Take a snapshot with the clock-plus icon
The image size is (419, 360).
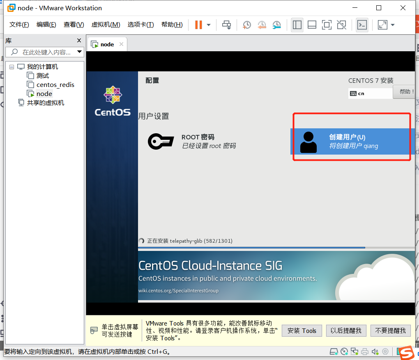click(246, 25)
